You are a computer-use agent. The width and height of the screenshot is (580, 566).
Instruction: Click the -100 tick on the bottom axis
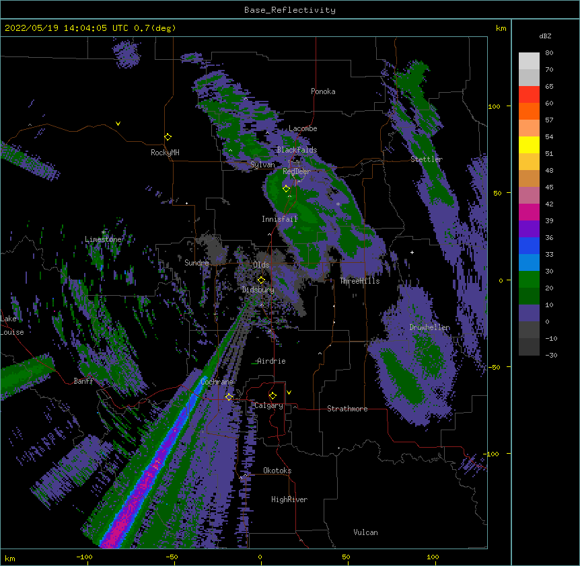click(84, 557)
